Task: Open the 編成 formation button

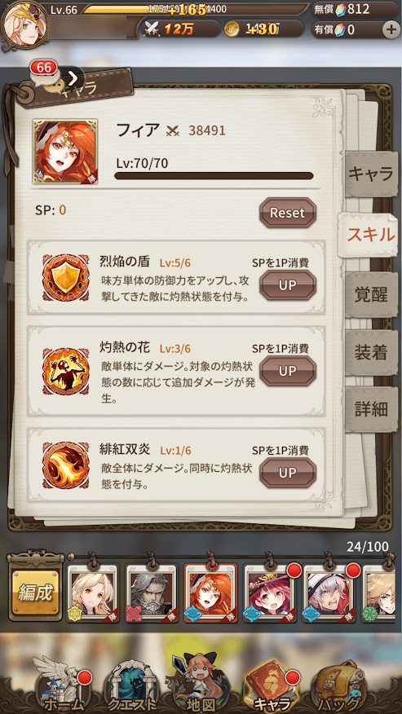Action: pos(36,593)
